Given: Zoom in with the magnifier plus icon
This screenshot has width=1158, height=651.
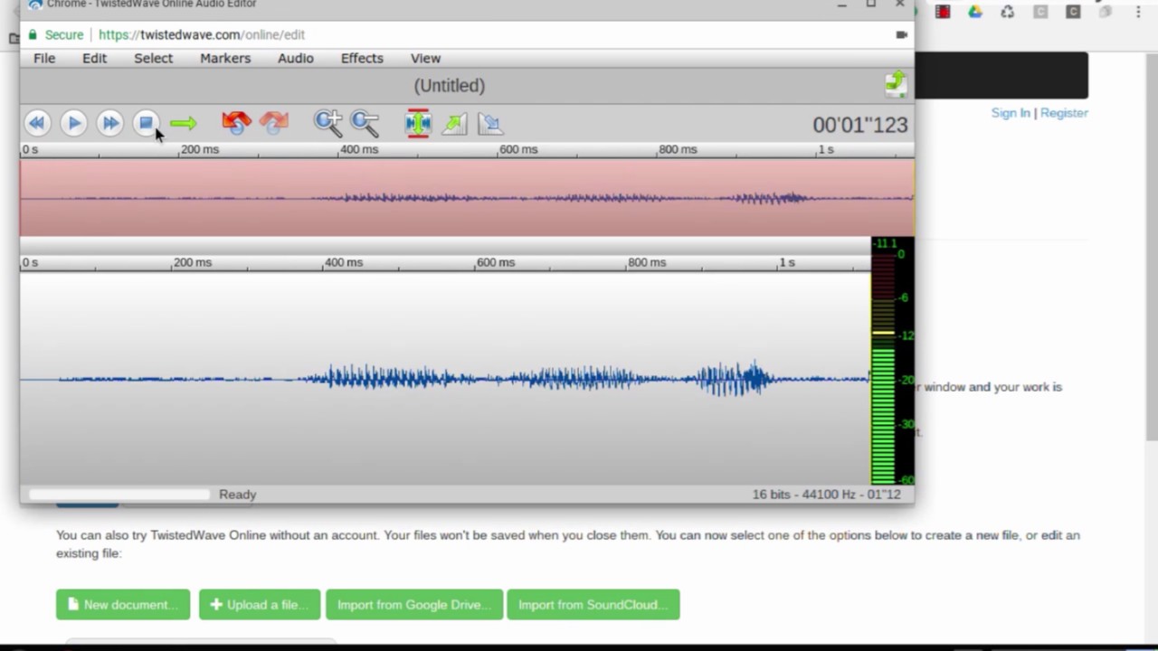Looking at the screenshot, I should coord(327,123).
